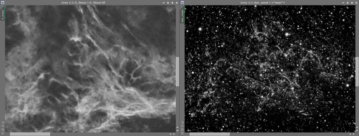
Task: Click the H_linear horizontal scrollbar thumb
Action: (x=30, y=134)
